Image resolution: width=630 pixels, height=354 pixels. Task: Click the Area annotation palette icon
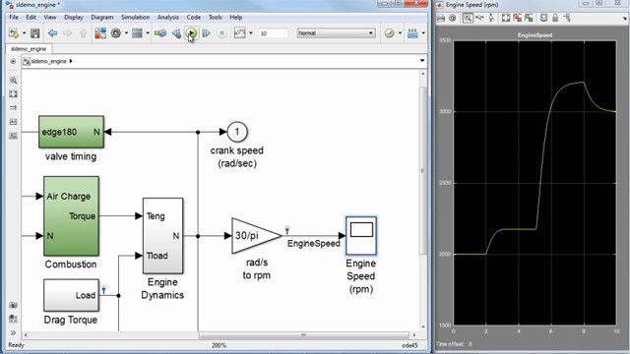point(13,136)
